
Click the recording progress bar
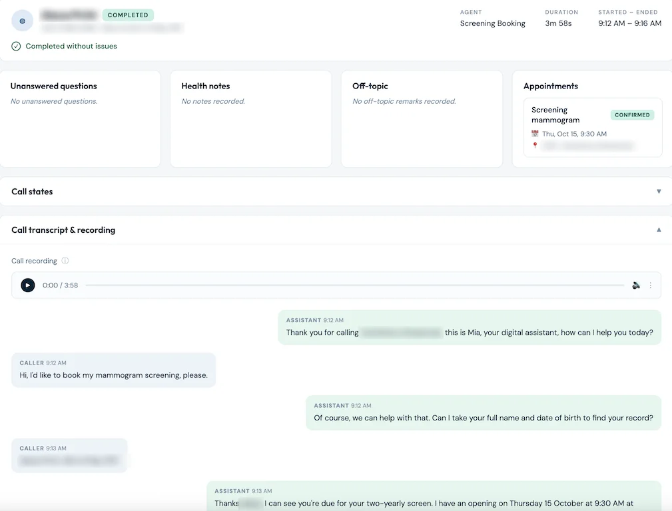[355, 285]
